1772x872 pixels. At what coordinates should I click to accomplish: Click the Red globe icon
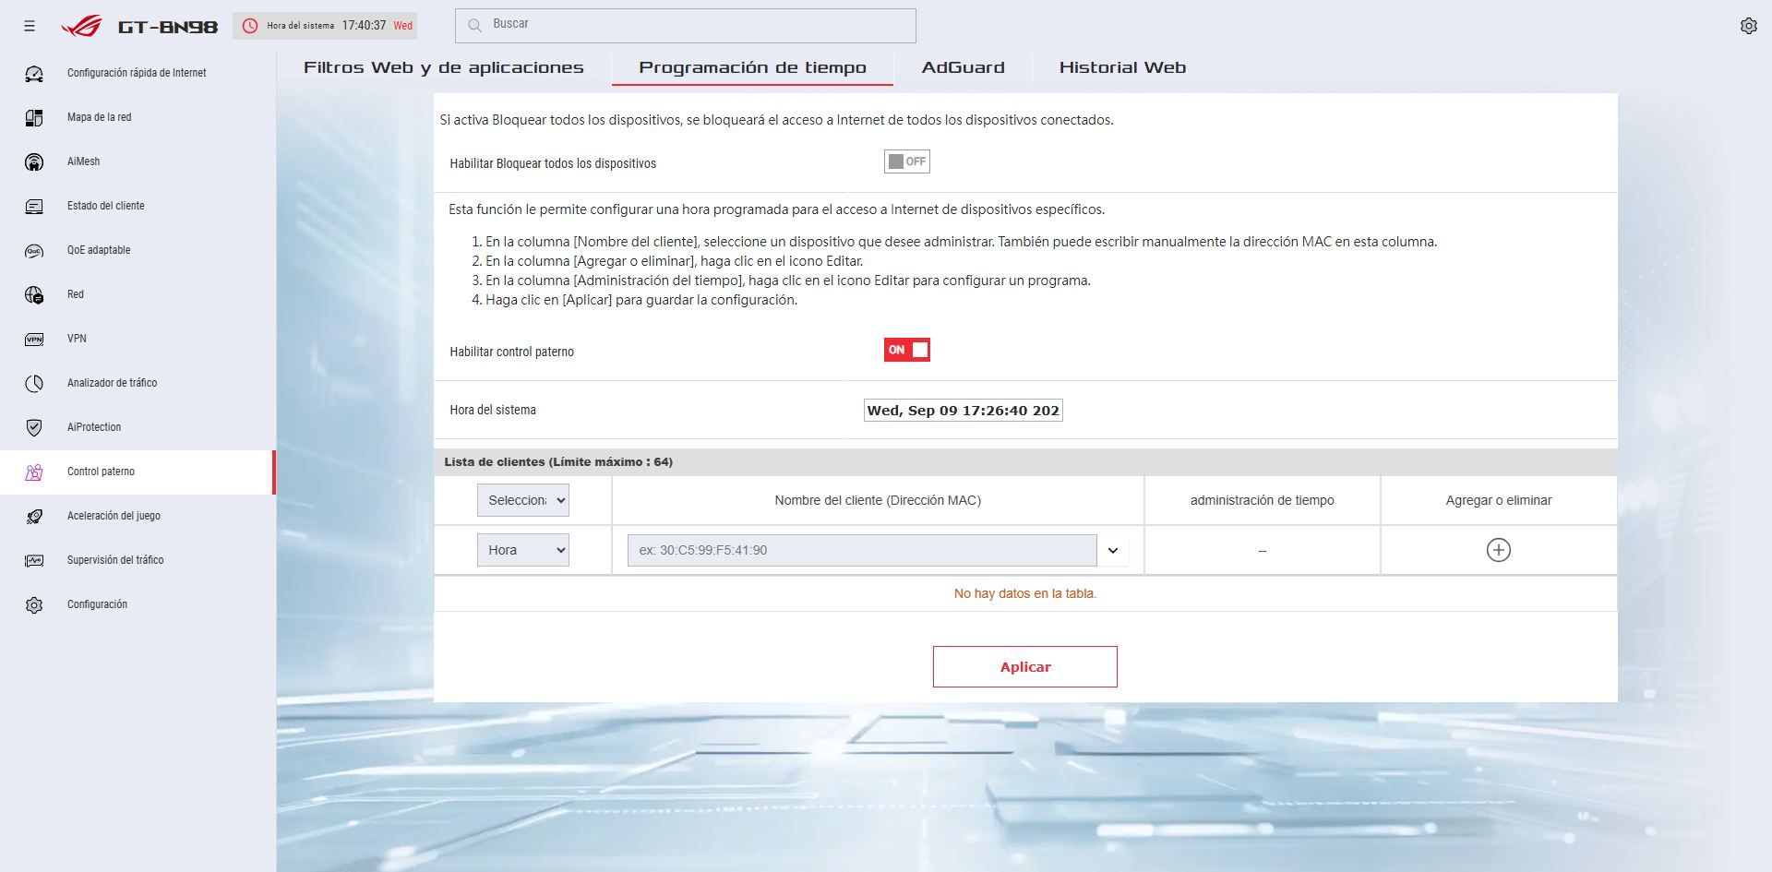34,294
